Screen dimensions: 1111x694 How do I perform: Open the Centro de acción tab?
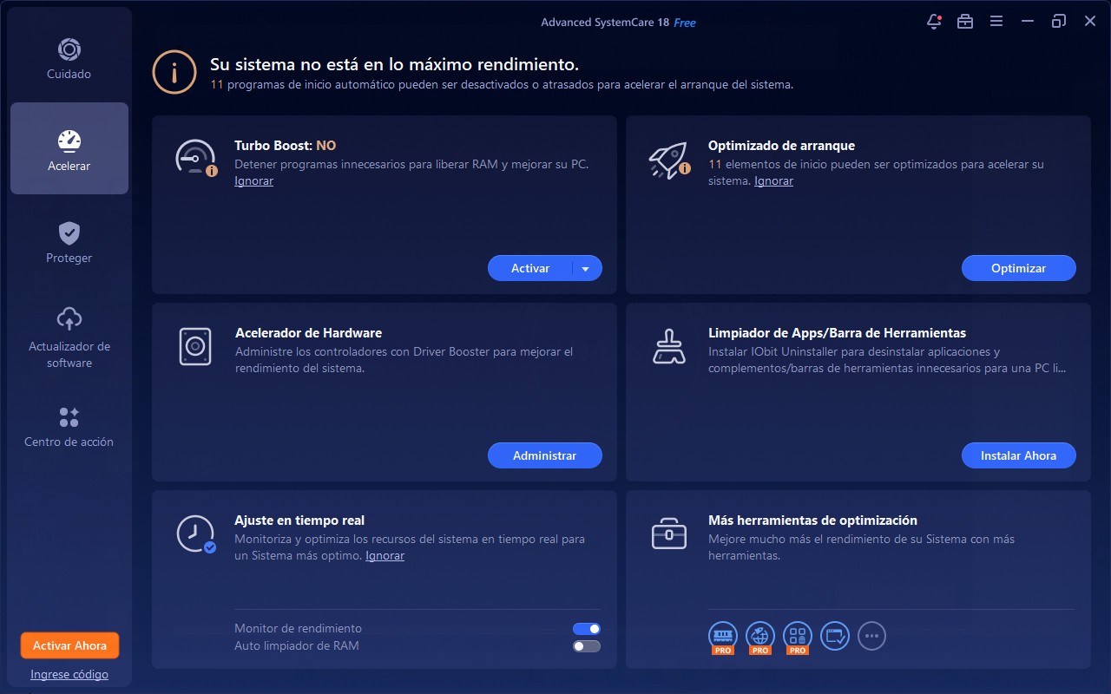[69, 427]
